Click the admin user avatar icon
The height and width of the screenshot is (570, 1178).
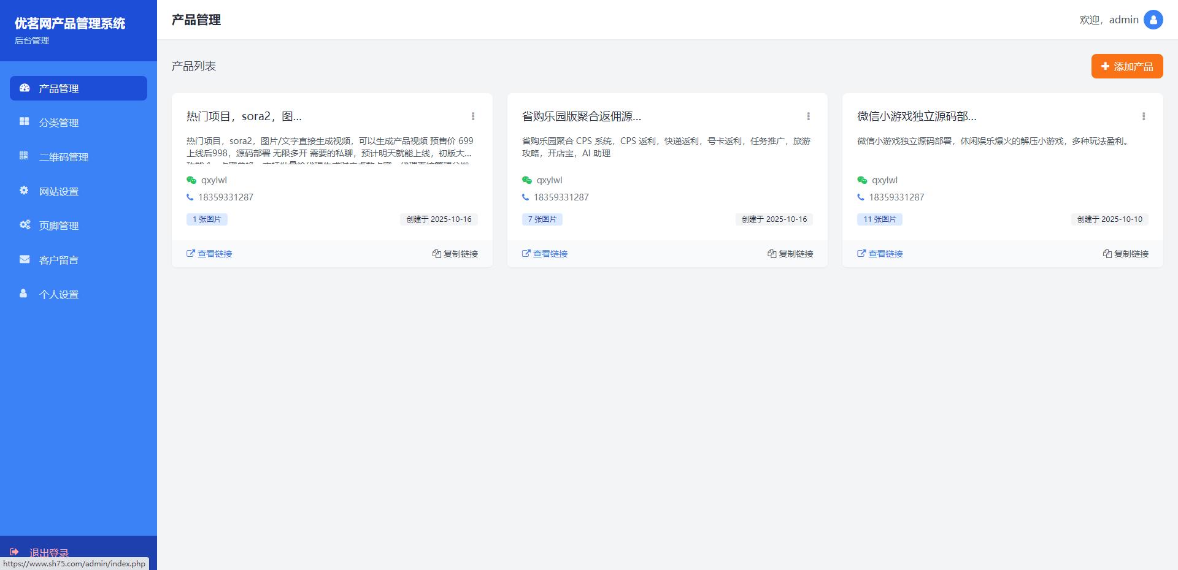coord(1153,20)
